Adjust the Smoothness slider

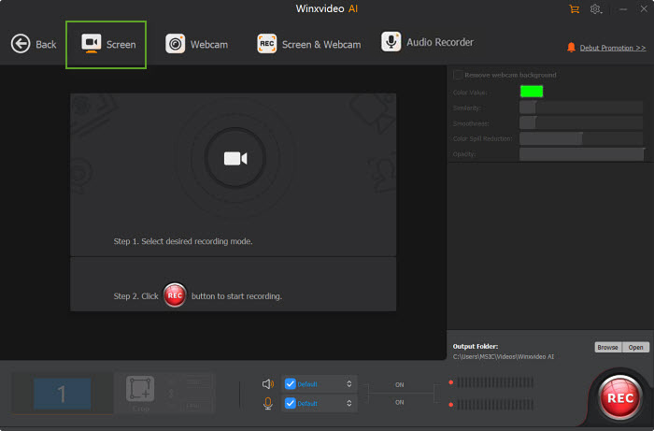pyautogui.click(x=581, y=123)
